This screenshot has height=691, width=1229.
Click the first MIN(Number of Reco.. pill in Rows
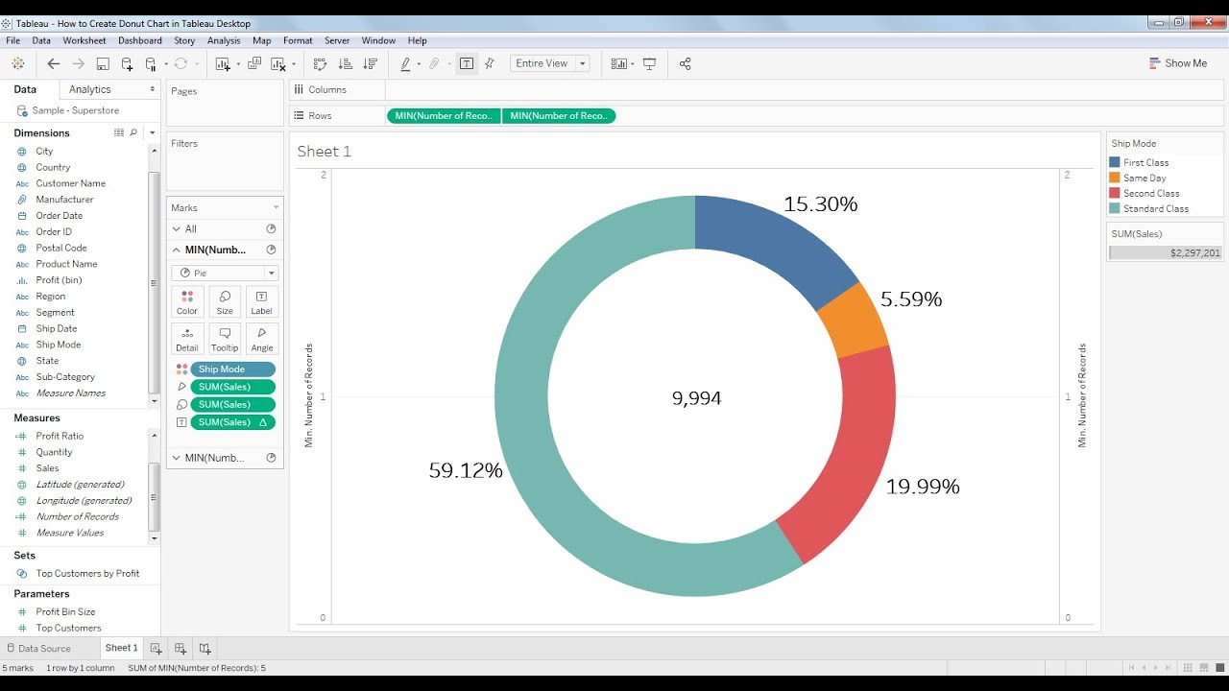click(444, 116)
